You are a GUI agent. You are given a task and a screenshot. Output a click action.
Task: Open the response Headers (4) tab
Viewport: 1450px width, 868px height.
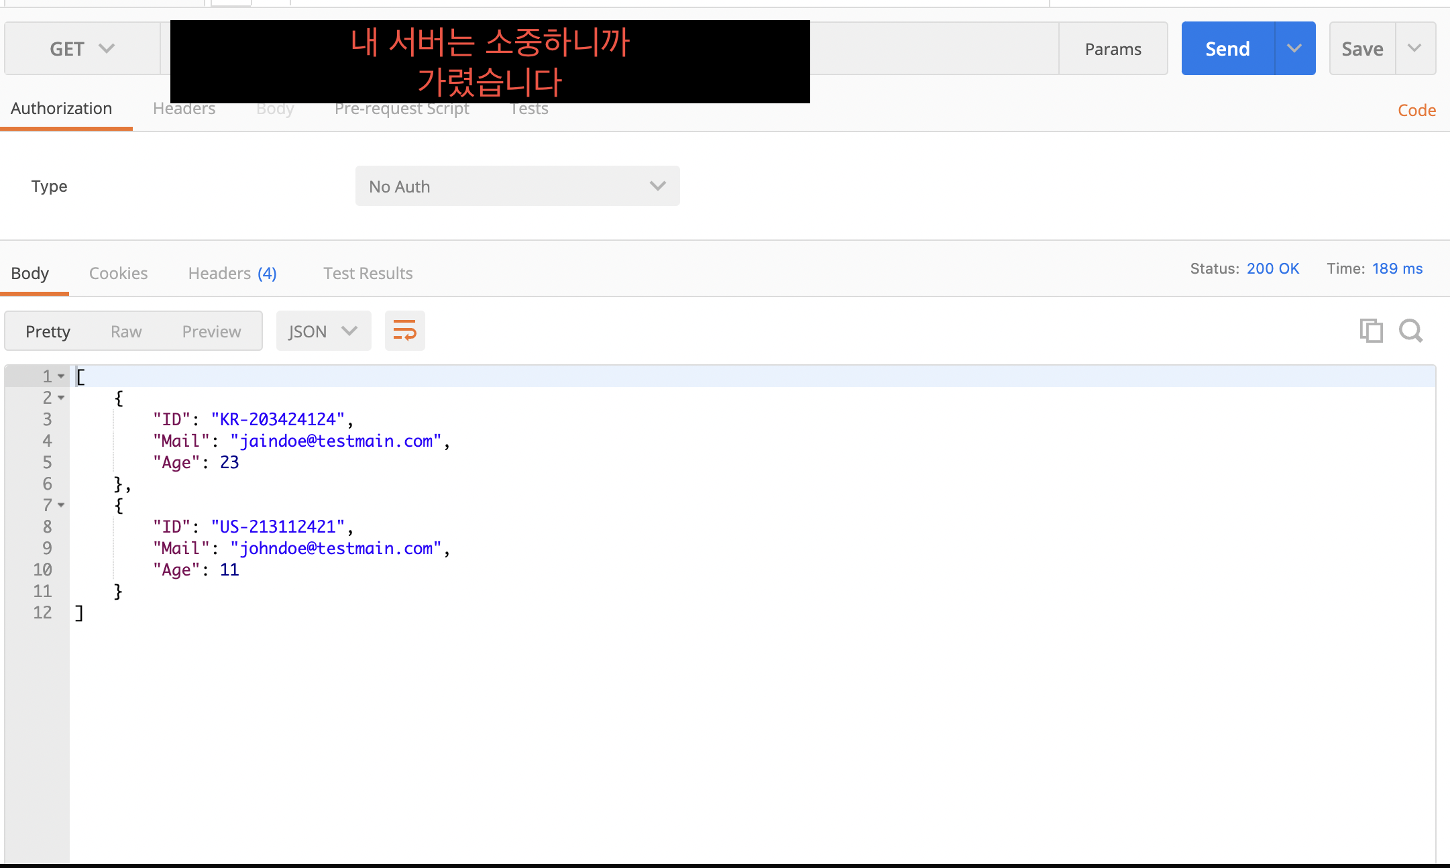click(232, 273)
